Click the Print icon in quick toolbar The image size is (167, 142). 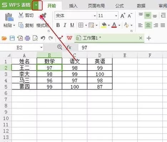pos(27,38)
